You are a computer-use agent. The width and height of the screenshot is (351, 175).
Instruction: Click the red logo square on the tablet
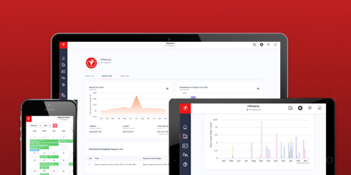point(185,108)
